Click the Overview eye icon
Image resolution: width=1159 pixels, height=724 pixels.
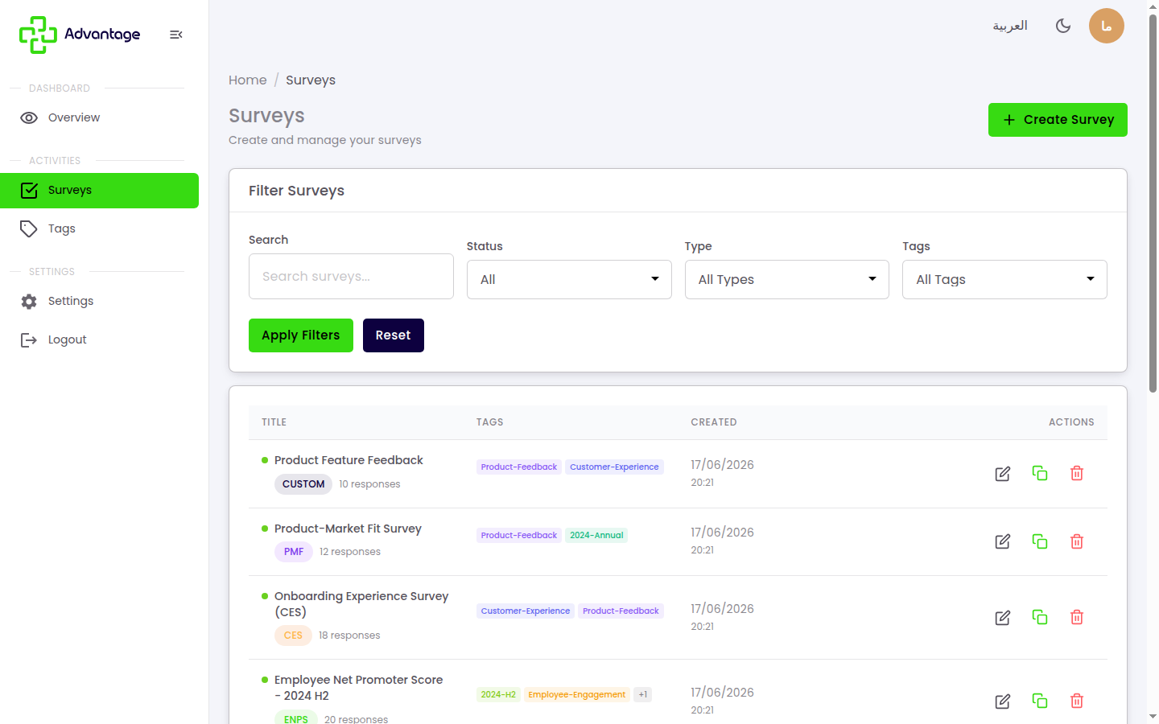pyautogui.click(x=29, y=117)
